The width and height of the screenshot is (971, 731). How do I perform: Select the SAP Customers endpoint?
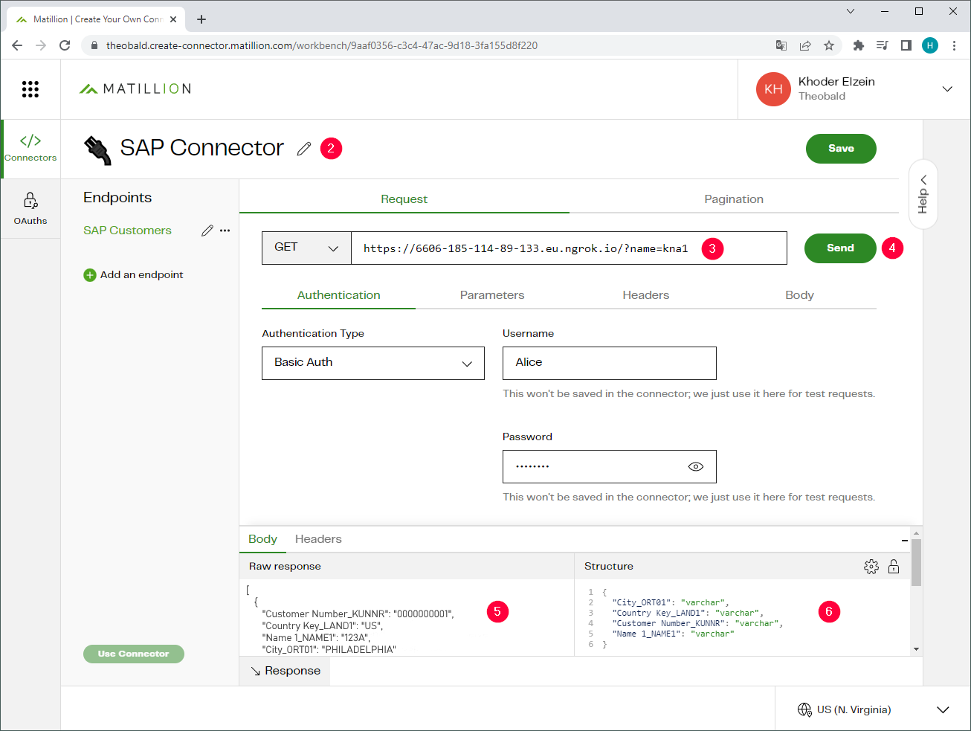coord(127,231)
